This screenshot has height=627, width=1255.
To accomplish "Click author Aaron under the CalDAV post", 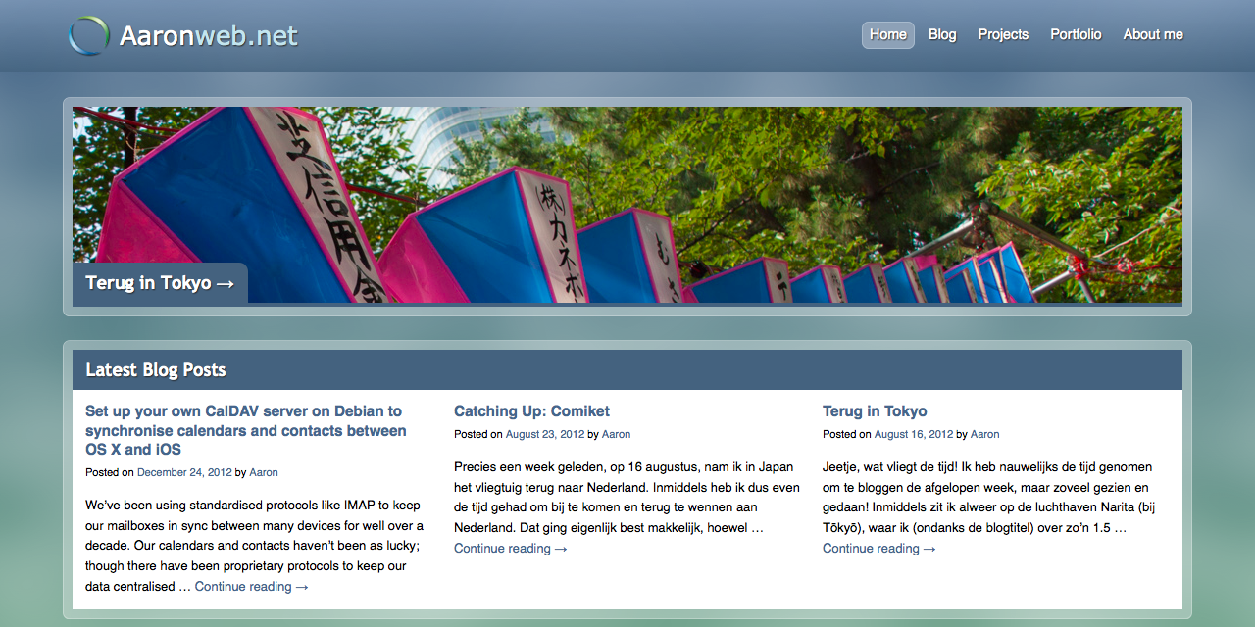I will [x=263, y=472].
